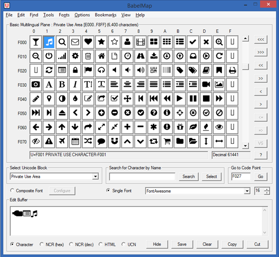The height and width of the screenshot is (257, 279).
Task: Choose the eye glyph in row F060
Action: 219,127
